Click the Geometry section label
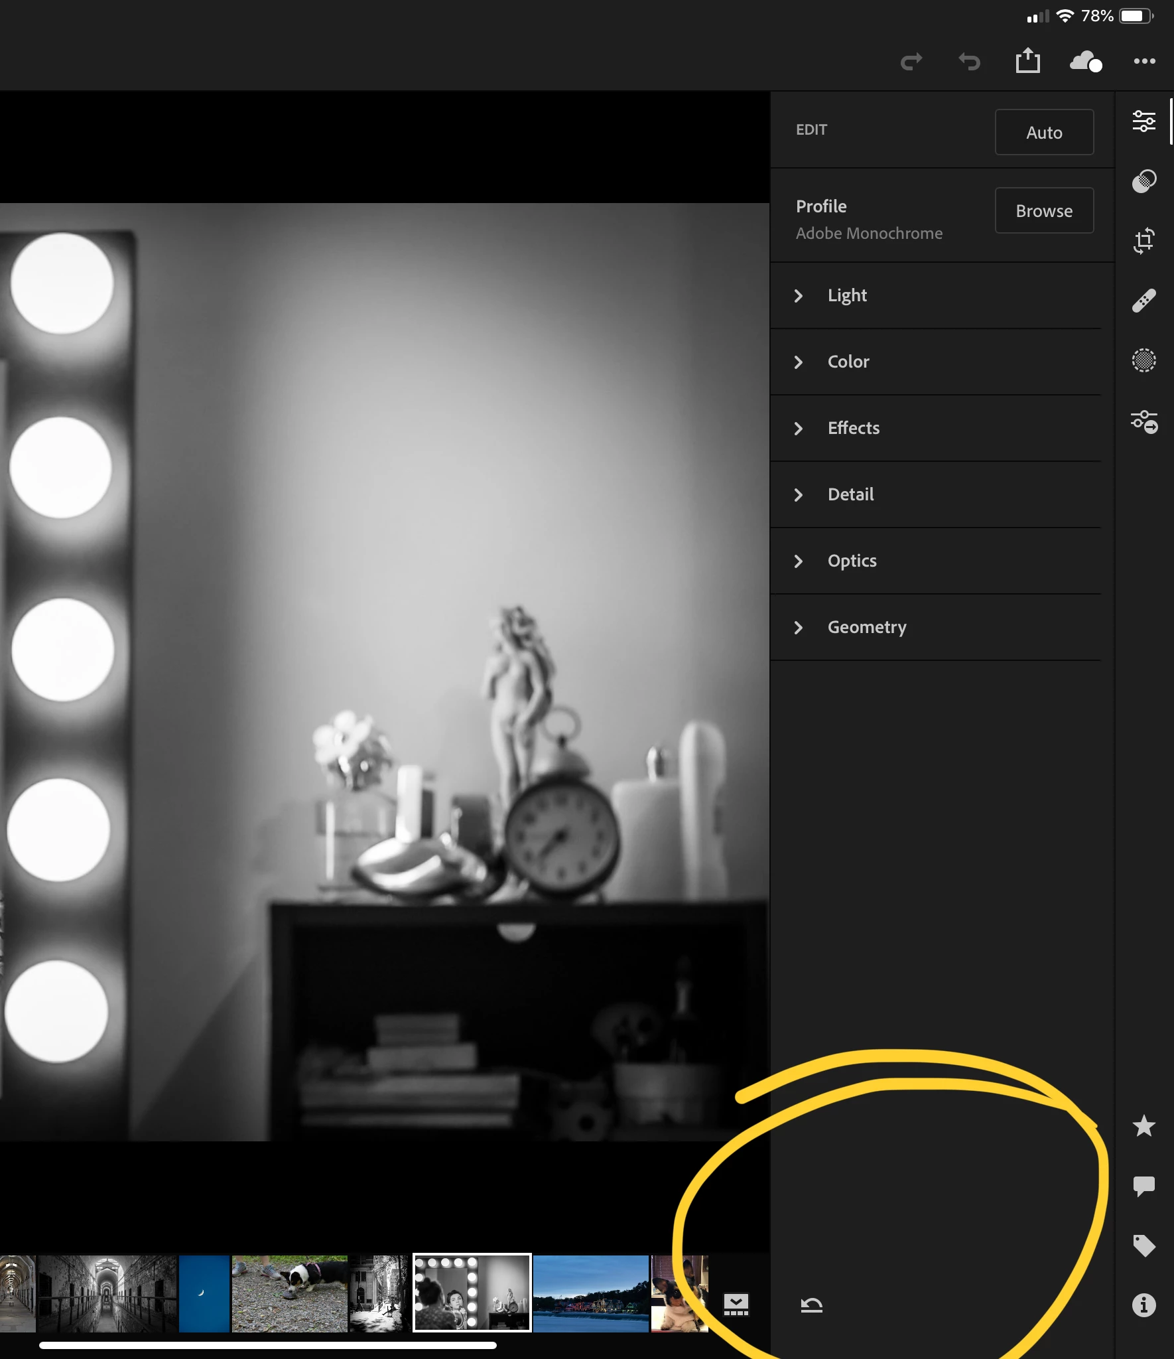1174x1359 pixels. click(x=867, y=627)
